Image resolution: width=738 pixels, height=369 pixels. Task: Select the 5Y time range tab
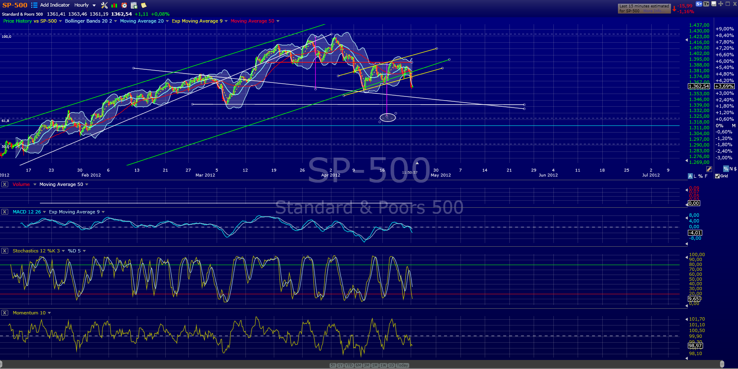[x=333, y=365]
